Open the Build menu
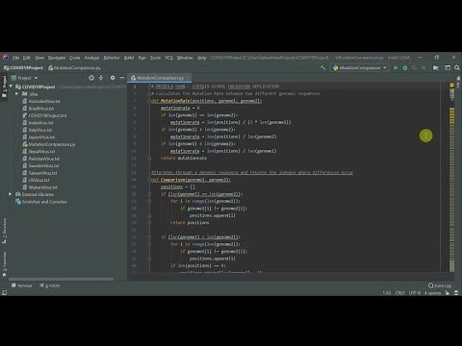 click(129, 58)
